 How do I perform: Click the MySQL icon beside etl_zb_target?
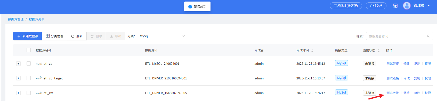pos(39,78)
